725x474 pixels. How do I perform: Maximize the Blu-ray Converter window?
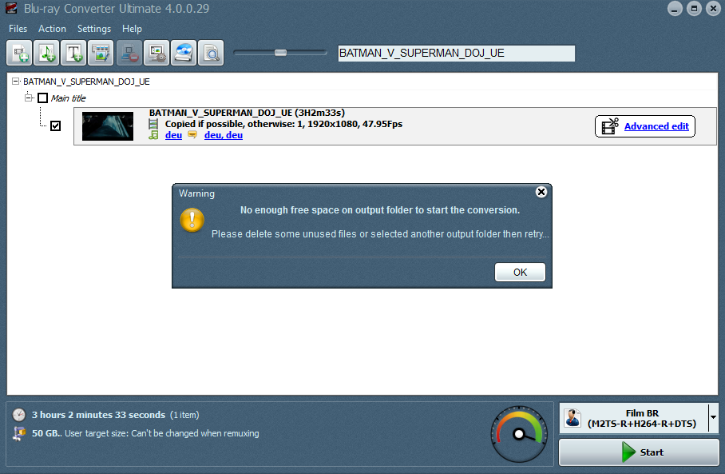tap(694, 8)
